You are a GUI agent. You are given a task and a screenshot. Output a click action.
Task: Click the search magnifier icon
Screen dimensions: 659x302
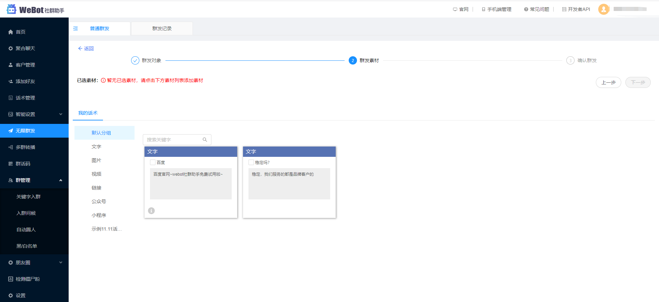205,140
